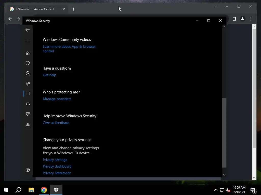The image size is (261, 195).
Task: Open Chrome profile icon
Action: 243,19
